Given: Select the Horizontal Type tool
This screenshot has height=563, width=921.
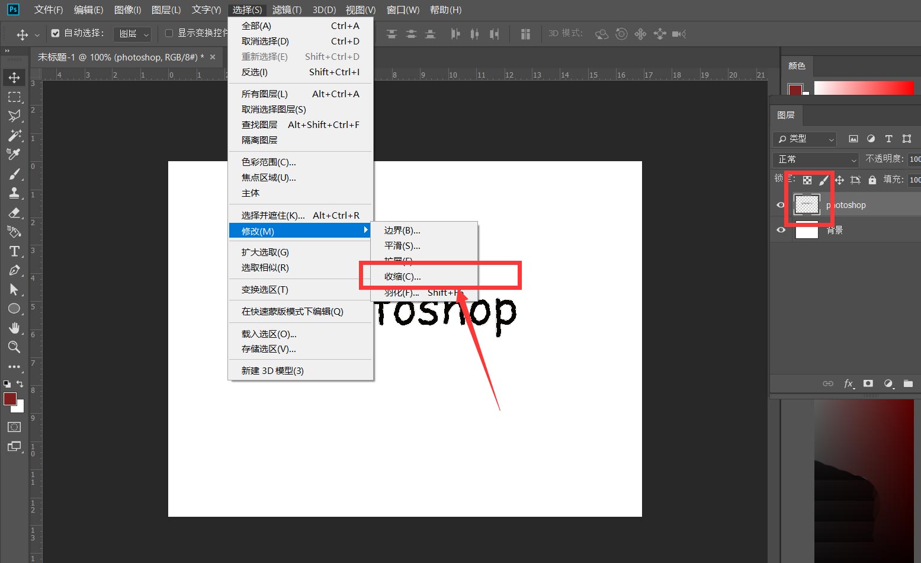Looking at the screenshot, I should pyautogui.click(x=14, y=251).
